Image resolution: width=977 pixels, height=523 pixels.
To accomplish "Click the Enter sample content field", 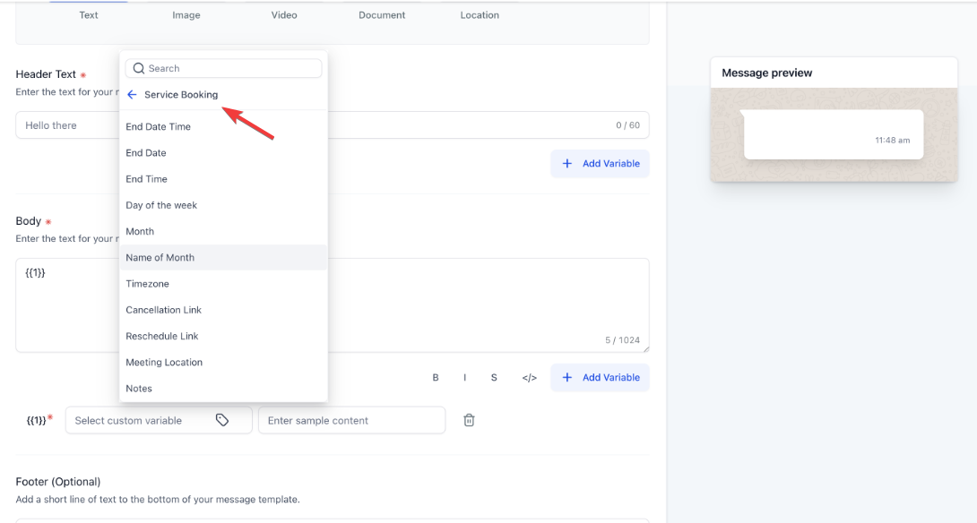I will [x=351, y=420].
